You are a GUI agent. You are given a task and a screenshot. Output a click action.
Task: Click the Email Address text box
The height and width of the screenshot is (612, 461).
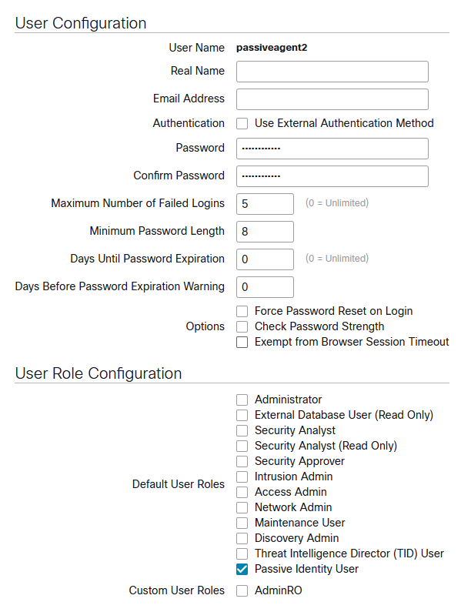[x=332, y=99]
